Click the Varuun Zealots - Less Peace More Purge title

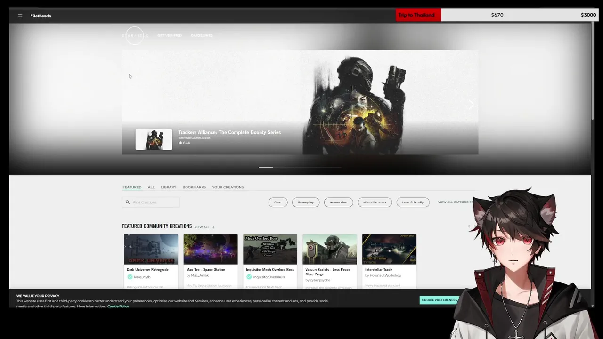(x=328, y=272)
